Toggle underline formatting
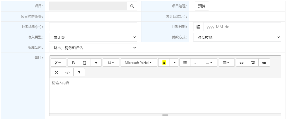Viewport: 286px width, 120px height. pos(85,62)
